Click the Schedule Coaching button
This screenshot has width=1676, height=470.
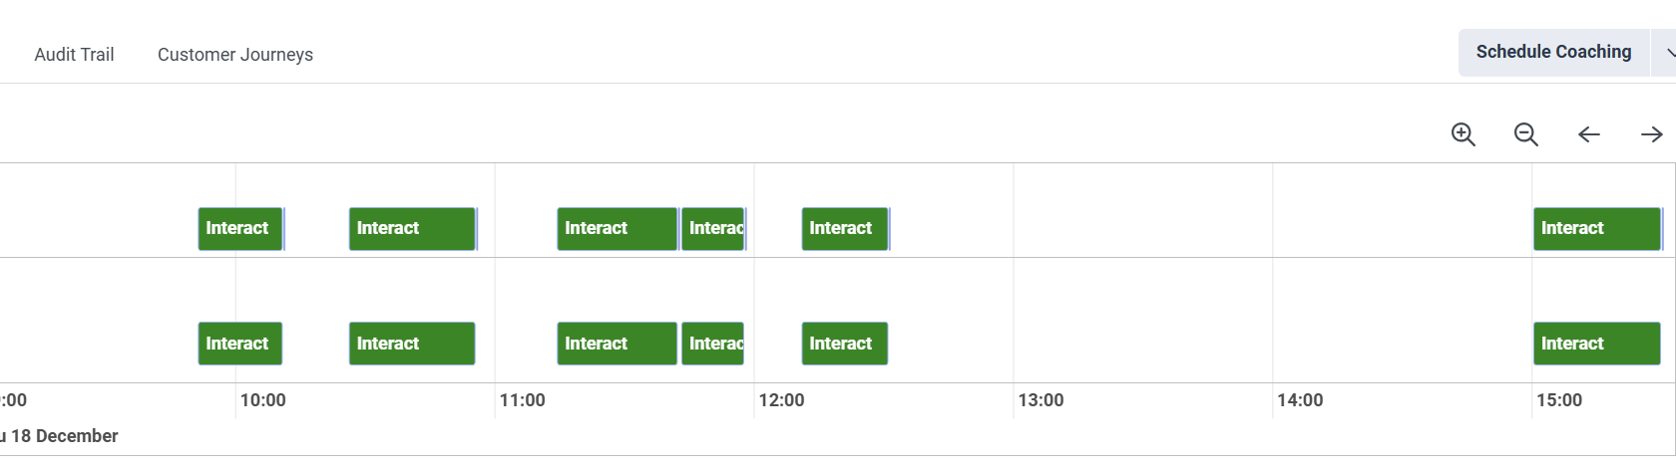(1553, 53)
